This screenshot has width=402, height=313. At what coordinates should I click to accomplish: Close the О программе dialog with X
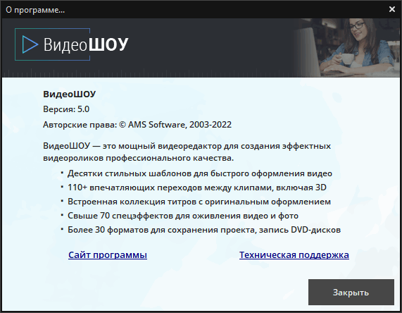coord(391,9)
